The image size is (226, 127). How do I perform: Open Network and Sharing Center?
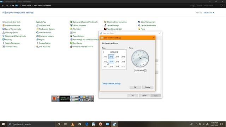14,36
